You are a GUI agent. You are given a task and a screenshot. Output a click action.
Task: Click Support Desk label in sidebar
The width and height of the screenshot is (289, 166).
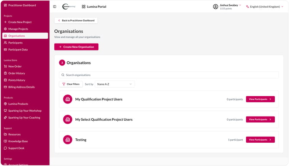tap(16, 148)
